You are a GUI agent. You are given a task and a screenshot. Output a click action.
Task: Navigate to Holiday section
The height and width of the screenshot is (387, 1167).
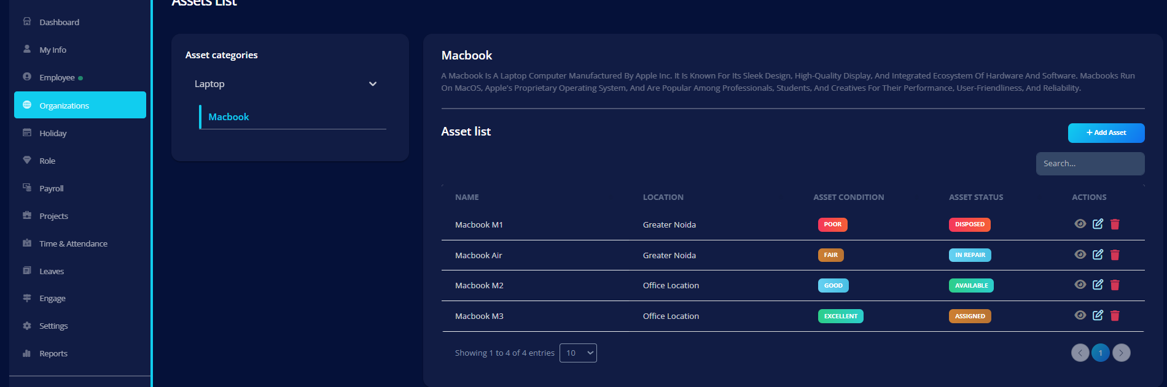click(53, 133)
